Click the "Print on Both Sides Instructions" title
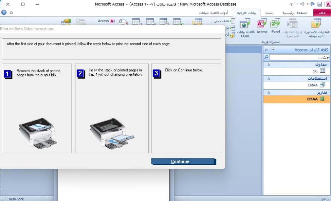Screen dimensions: 331x201 coord(27,29)
